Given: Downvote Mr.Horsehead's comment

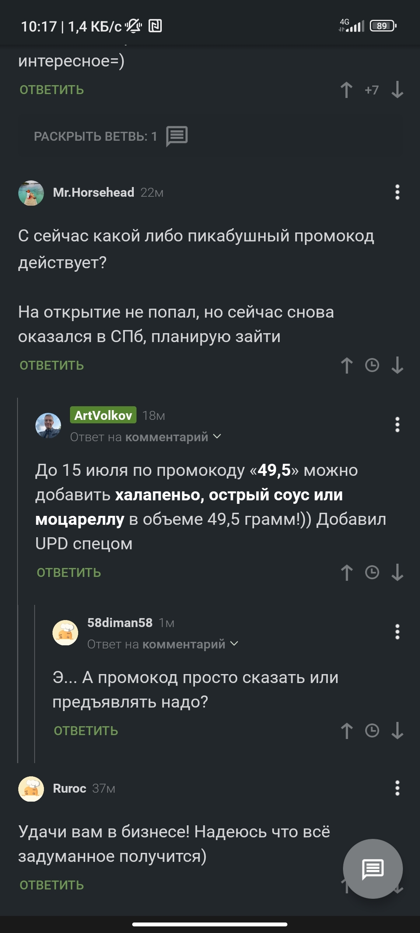Looking at the screenshot, I should point(397,365).
